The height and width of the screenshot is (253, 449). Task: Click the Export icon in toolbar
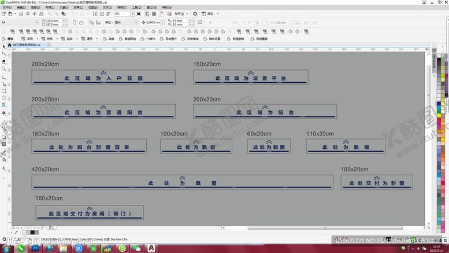102,14
